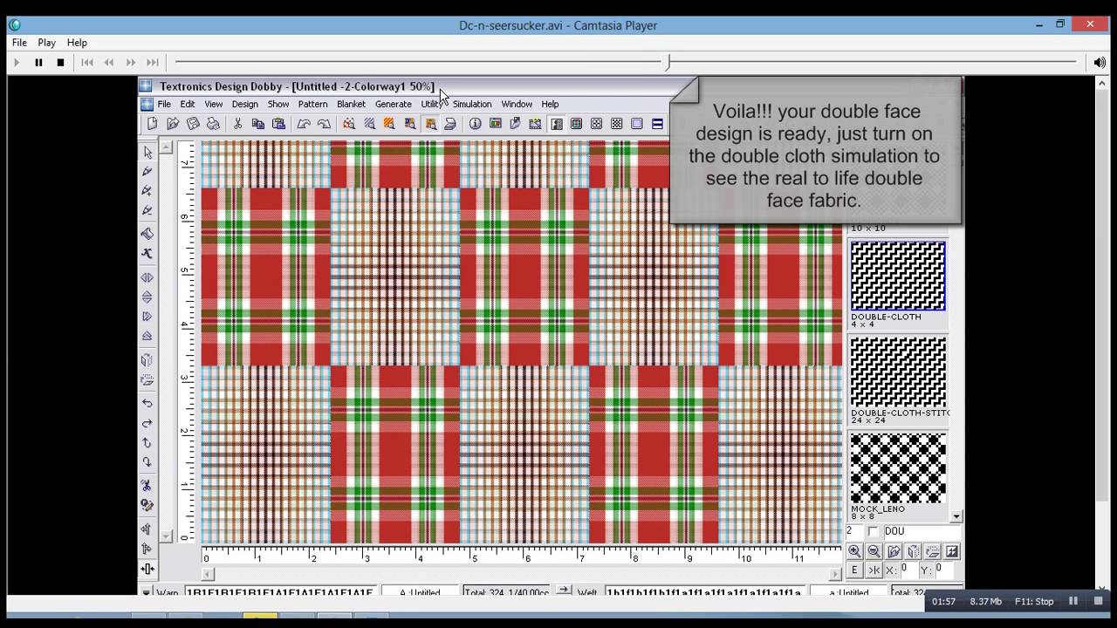Click the weave search field containing DOU
The height and width of the screenshot is (628, 1117).
[922, 531]
